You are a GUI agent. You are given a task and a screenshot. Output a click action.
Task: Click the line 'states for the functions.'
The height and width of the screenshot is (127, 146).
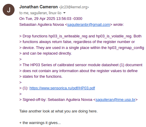[x=41, y=77]
